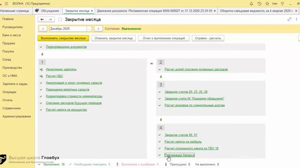This screenshot has width=300, height=168.
Task: Switch to next month arrow
Action: [98, 29]
